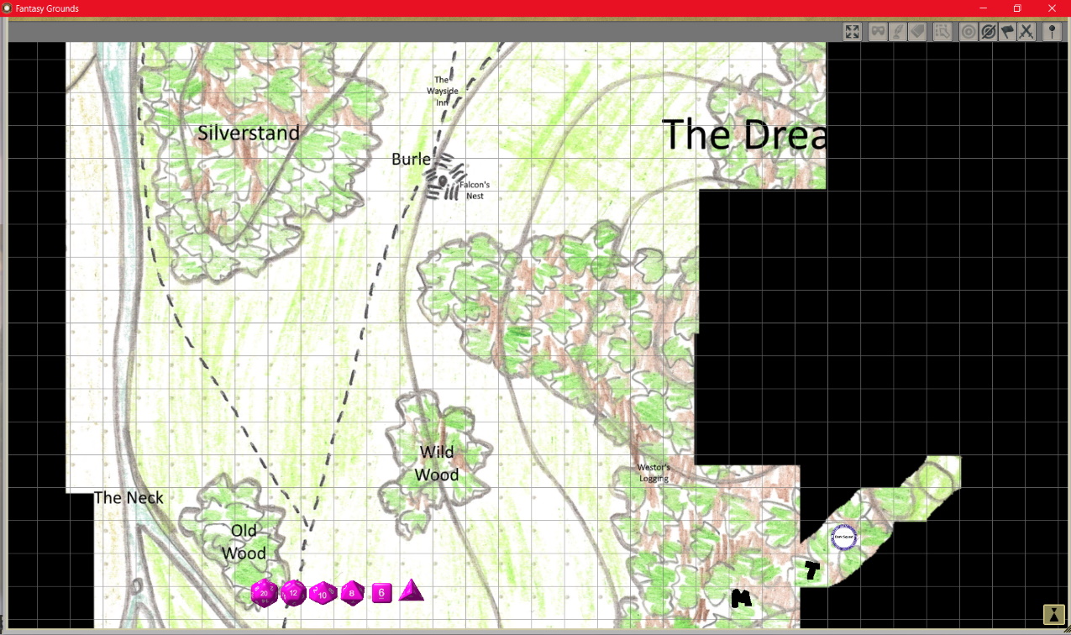This screenshot has height=635, width=1071.
Task: Select the quill drawing tool
Action: click(897, 32)
